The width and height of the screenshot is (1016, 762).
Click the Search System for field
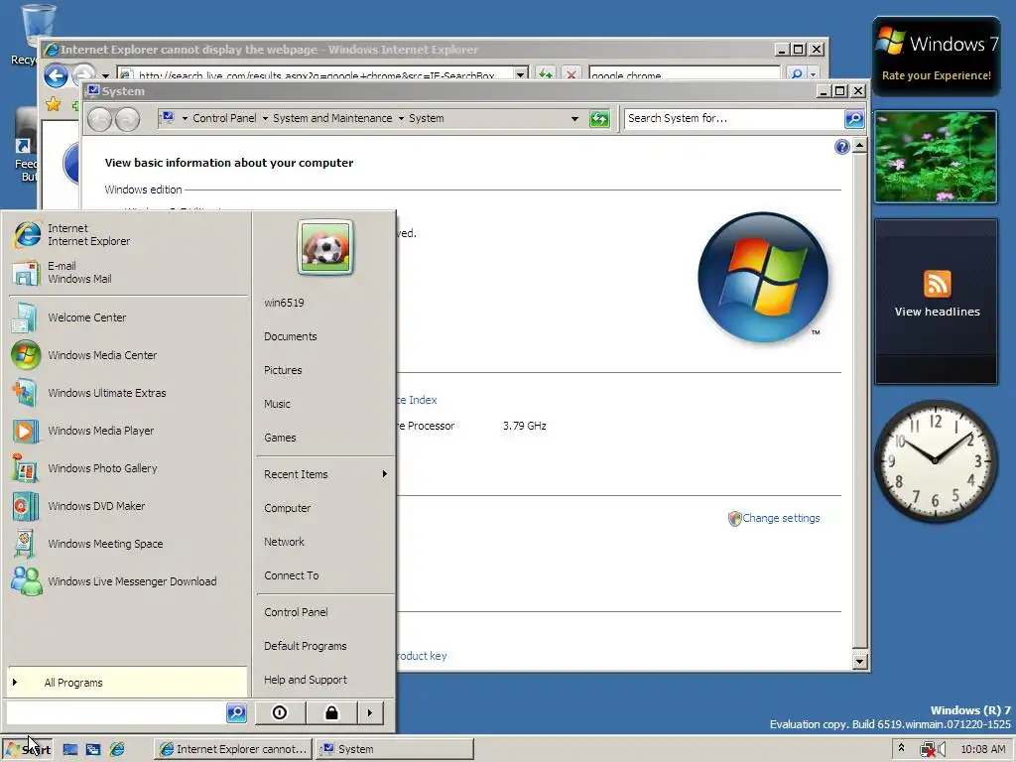click(734, 119)
